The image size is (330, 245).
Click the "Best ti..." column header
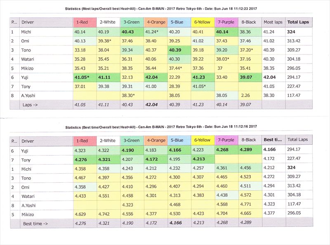click(x=273, y=140)
